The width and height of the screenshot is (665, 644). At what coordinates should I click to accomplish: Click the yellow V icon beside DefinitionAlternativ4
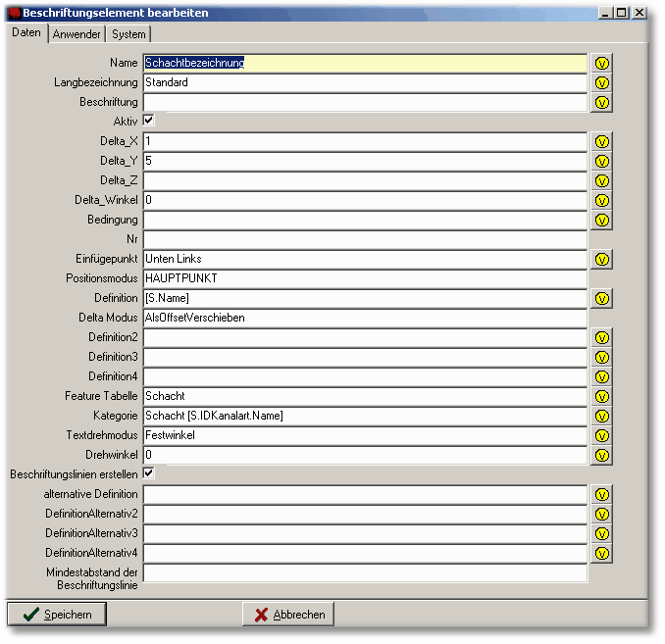pyautogui.click(x=602, y=553)
